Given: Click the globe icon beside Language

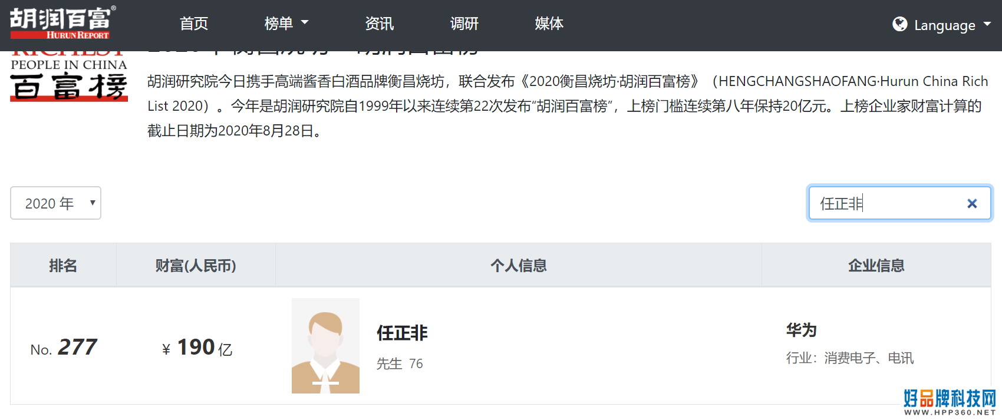Looking at the screenshot, I should tap(899, 24).
